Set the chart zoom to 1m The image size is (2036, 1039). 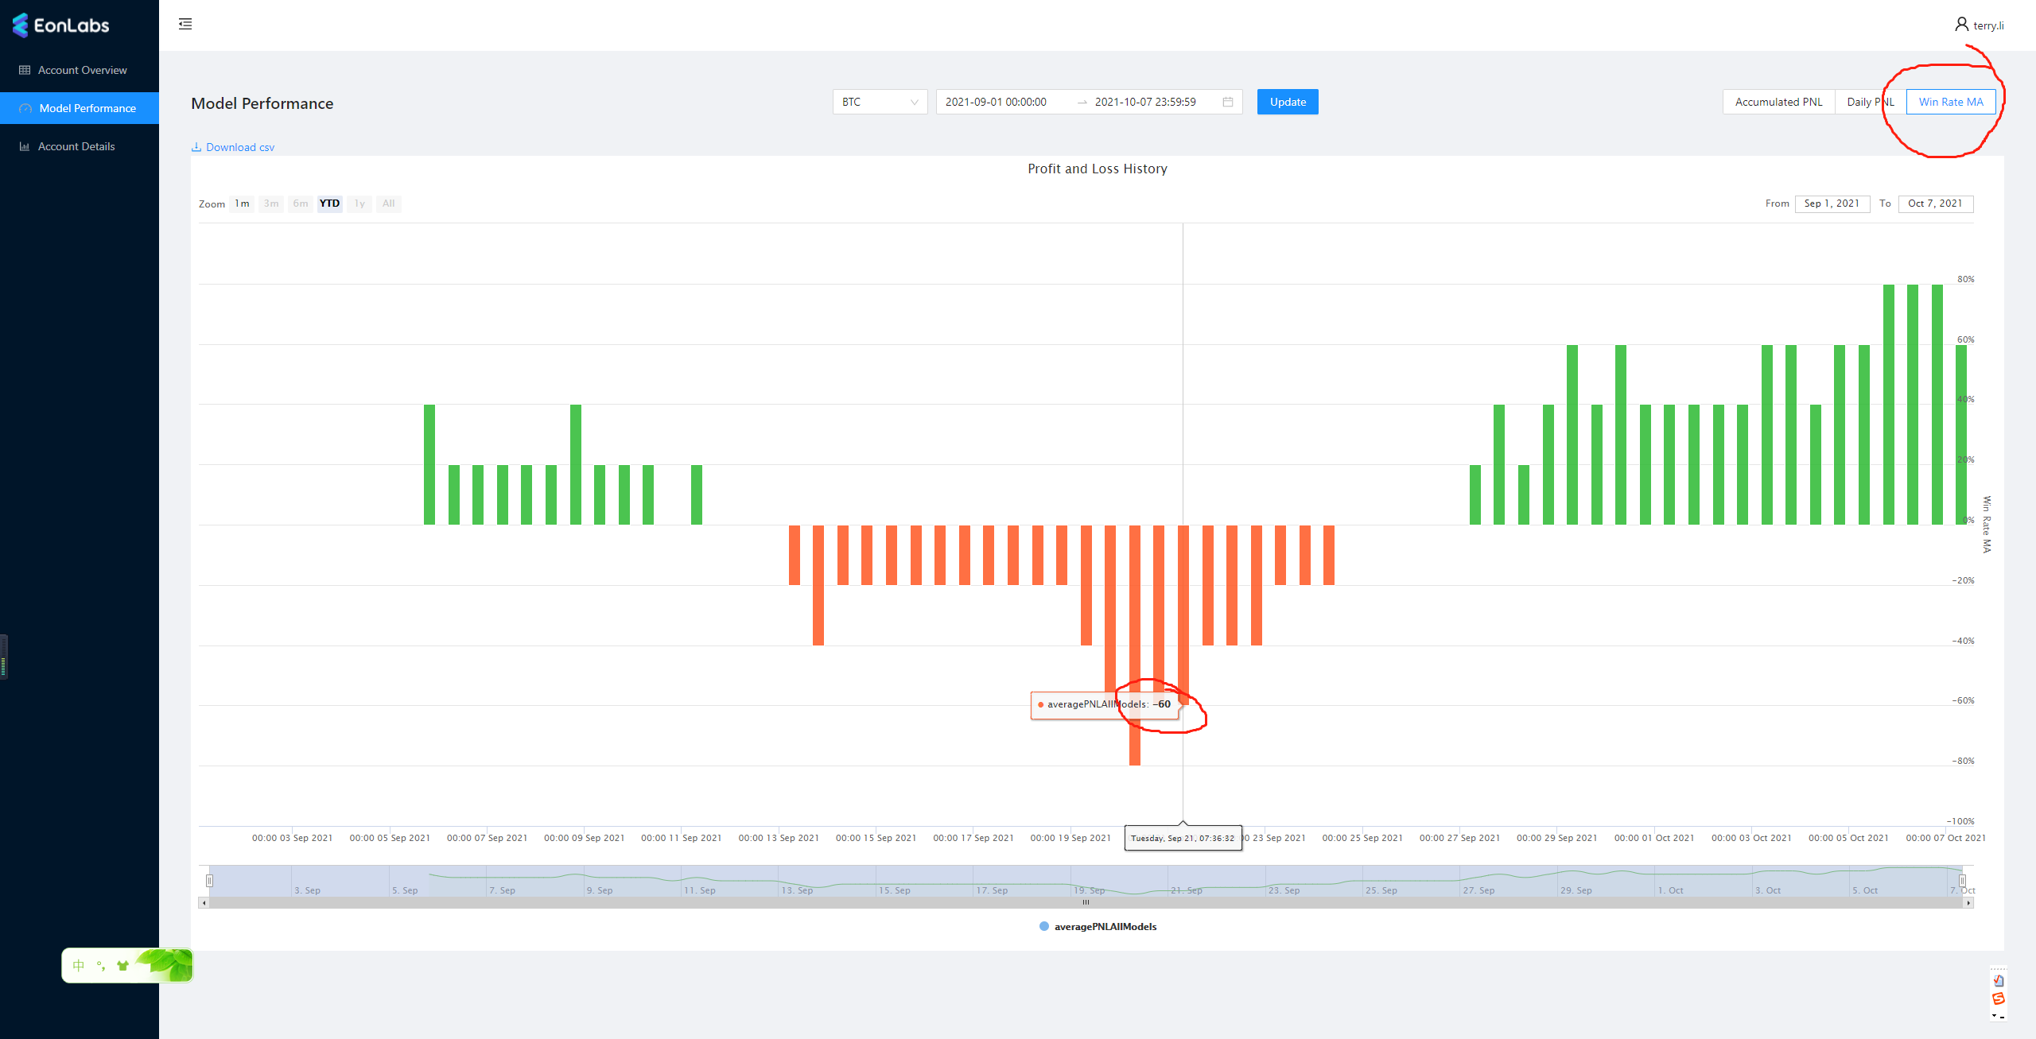(x=242, y=204)
